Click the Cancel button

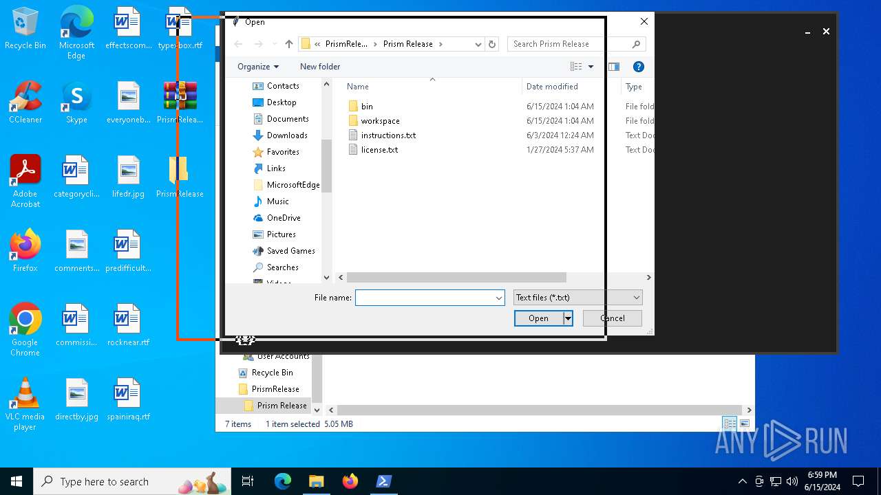point(613,318)
